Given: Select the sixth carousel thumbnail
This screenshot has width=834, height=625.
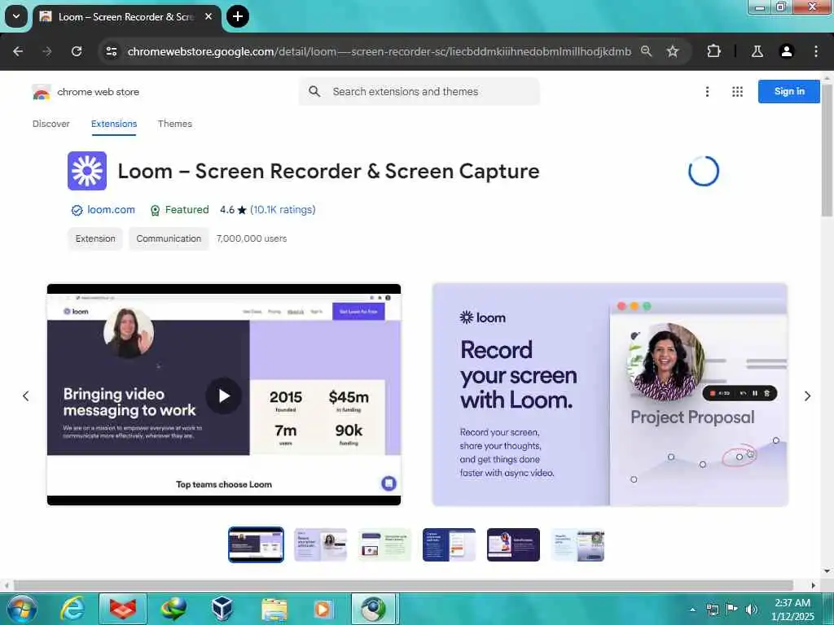Looking at the screenshot, I should coord(577,544).
